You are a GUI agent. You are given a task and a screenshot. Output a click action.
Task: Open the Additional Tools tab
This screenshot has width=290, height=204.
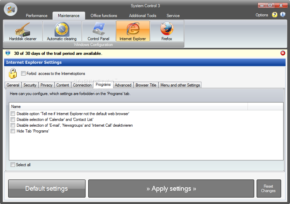click(142, 16)
